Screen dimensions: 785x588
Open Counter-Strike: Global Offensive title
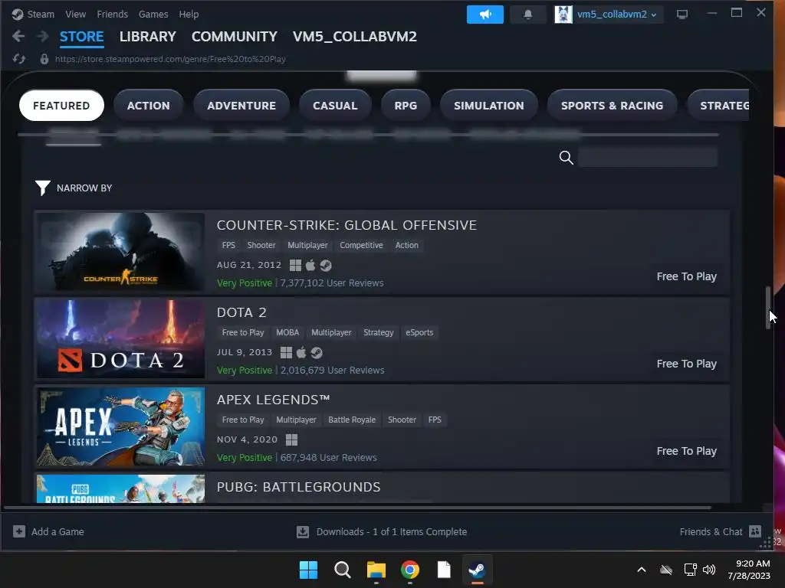coord(347,225)
